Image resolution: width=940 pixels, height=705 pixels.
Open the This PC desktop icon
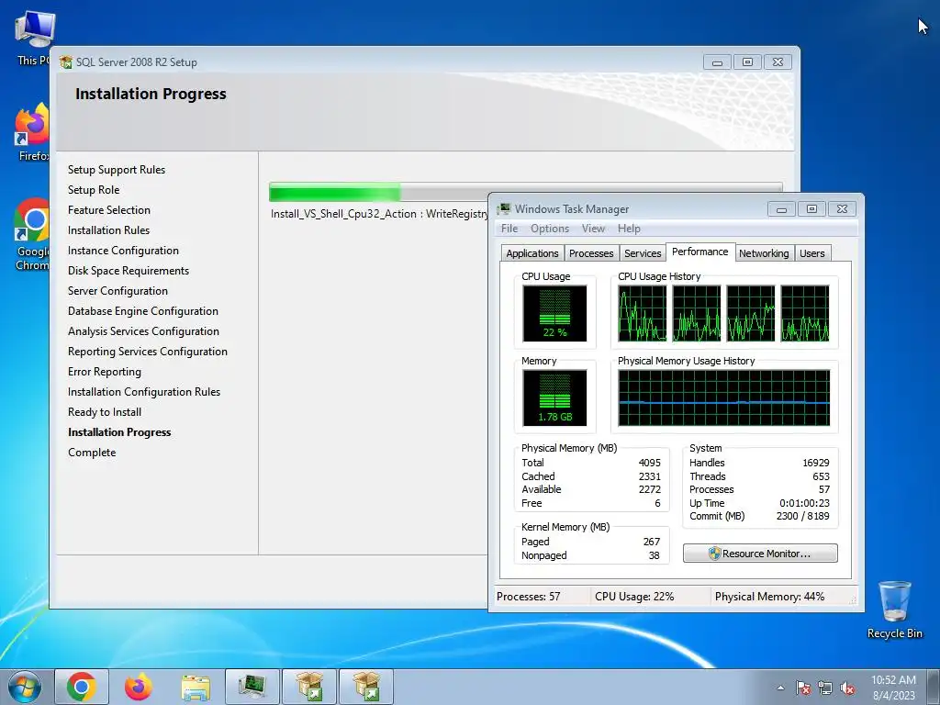[x=33, y=37]
